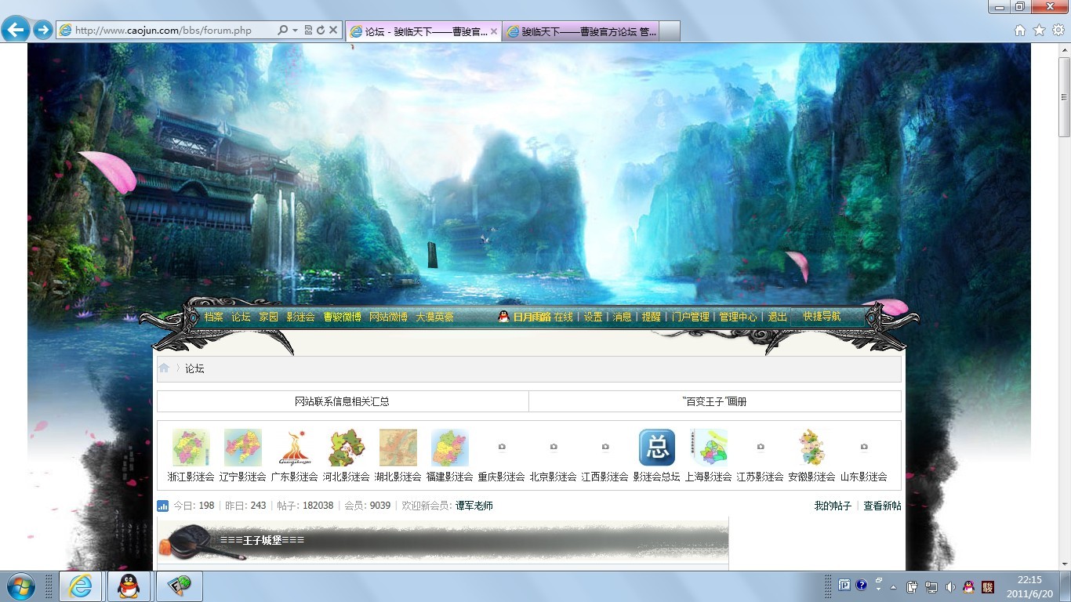This screenshot has width=1071, height=602.
Task: Click the refresh icon in address bar
Action: 321,31
